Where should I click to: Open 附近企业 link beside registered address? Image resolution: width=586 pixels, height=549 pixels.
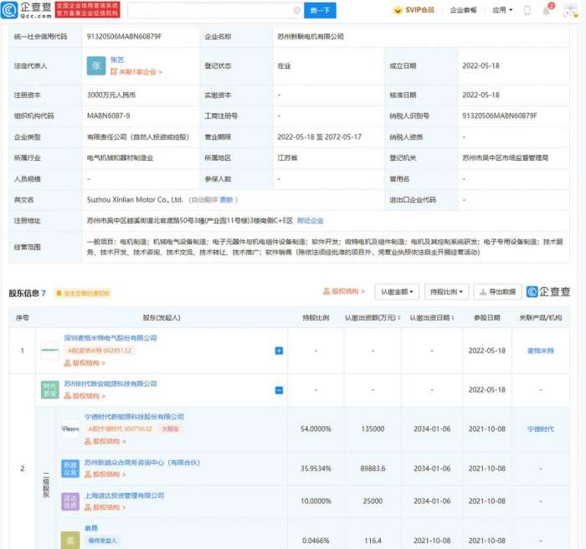click(311, 220)
